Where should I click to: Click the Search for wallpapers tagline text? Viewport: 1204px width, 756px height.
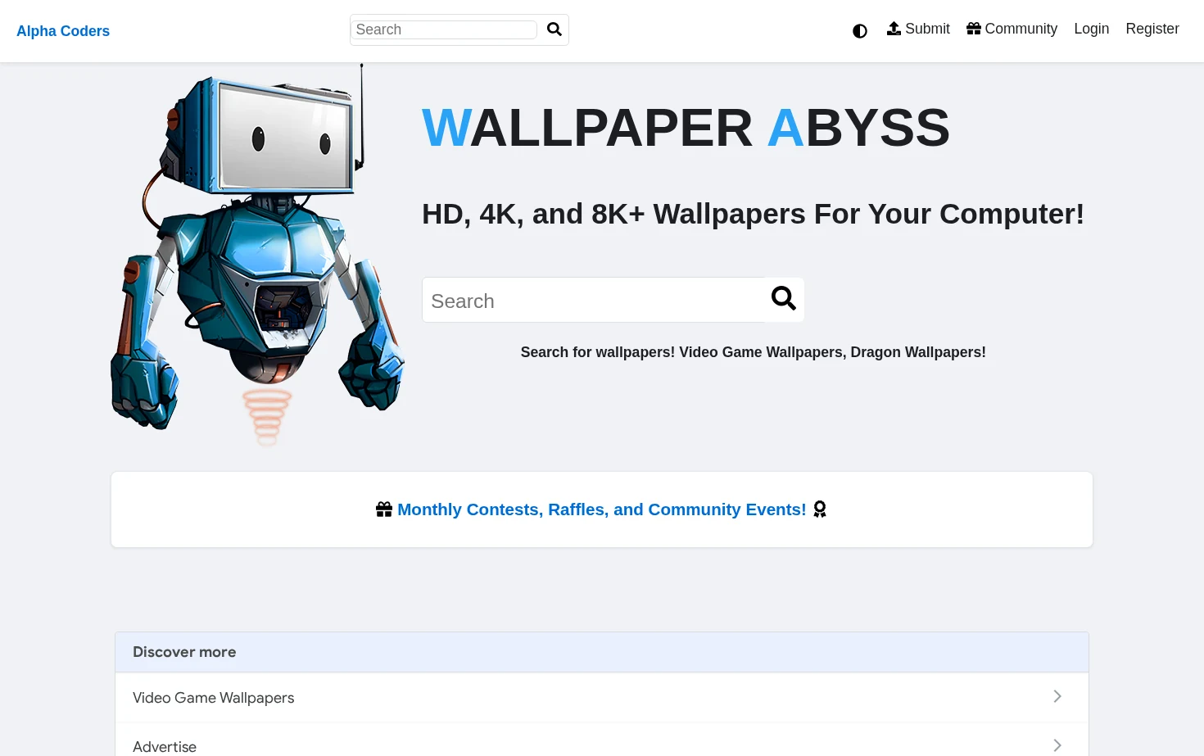tap(753, 352)
